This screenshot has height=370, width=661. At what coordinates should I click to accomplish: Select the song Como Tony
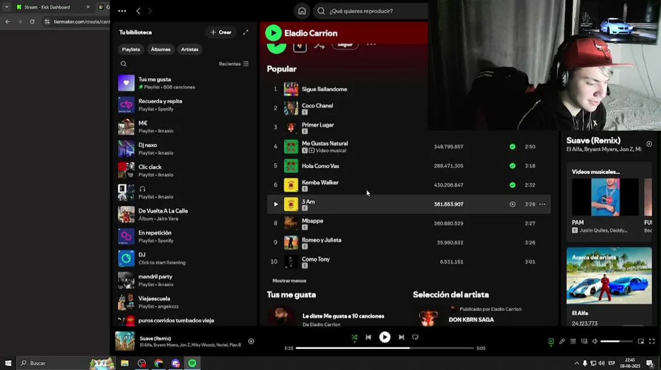[x=316, y=260]
